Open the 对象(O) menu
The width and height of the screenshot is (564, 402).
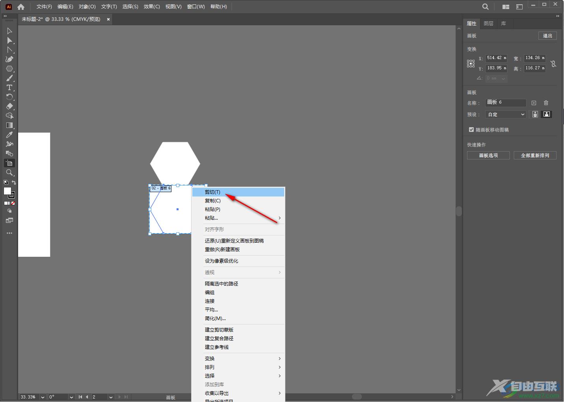click(87, 7)
